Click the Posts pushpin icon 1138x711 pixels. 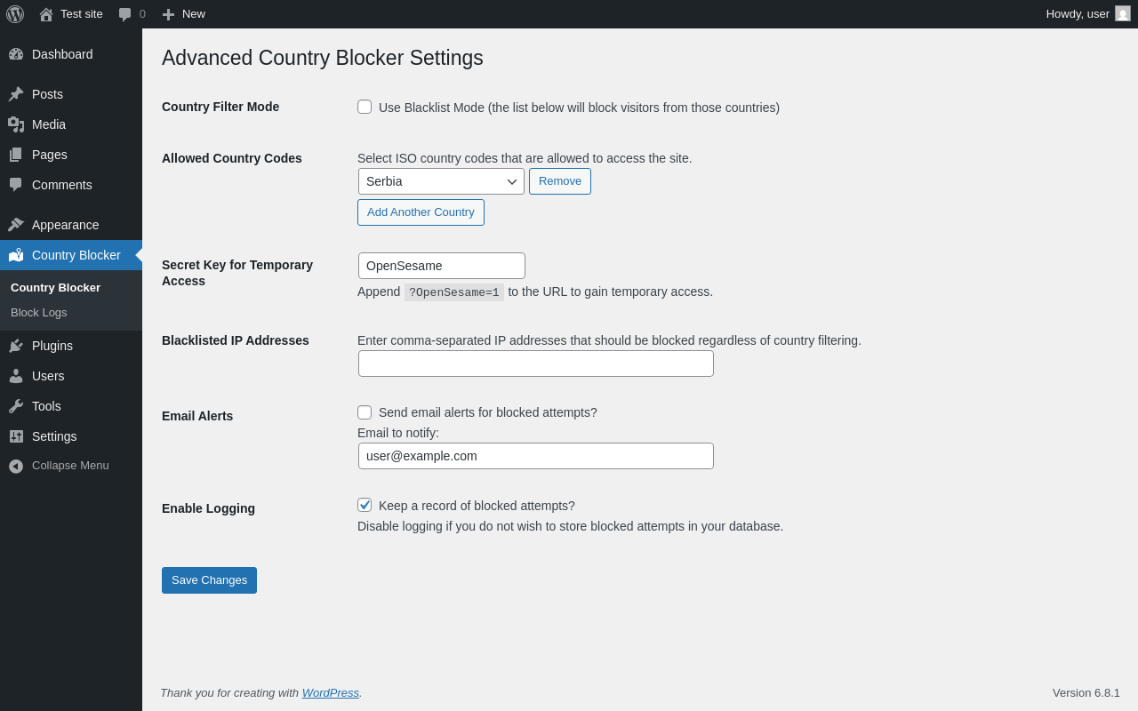click(x=16, y=94)
